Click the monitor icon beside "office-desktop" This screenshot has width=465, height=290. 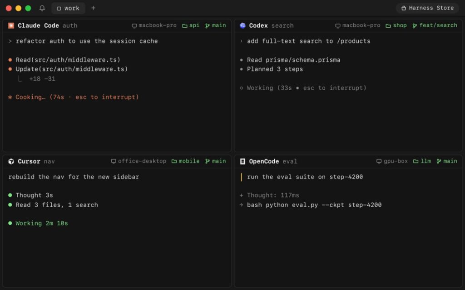(114, 161)
